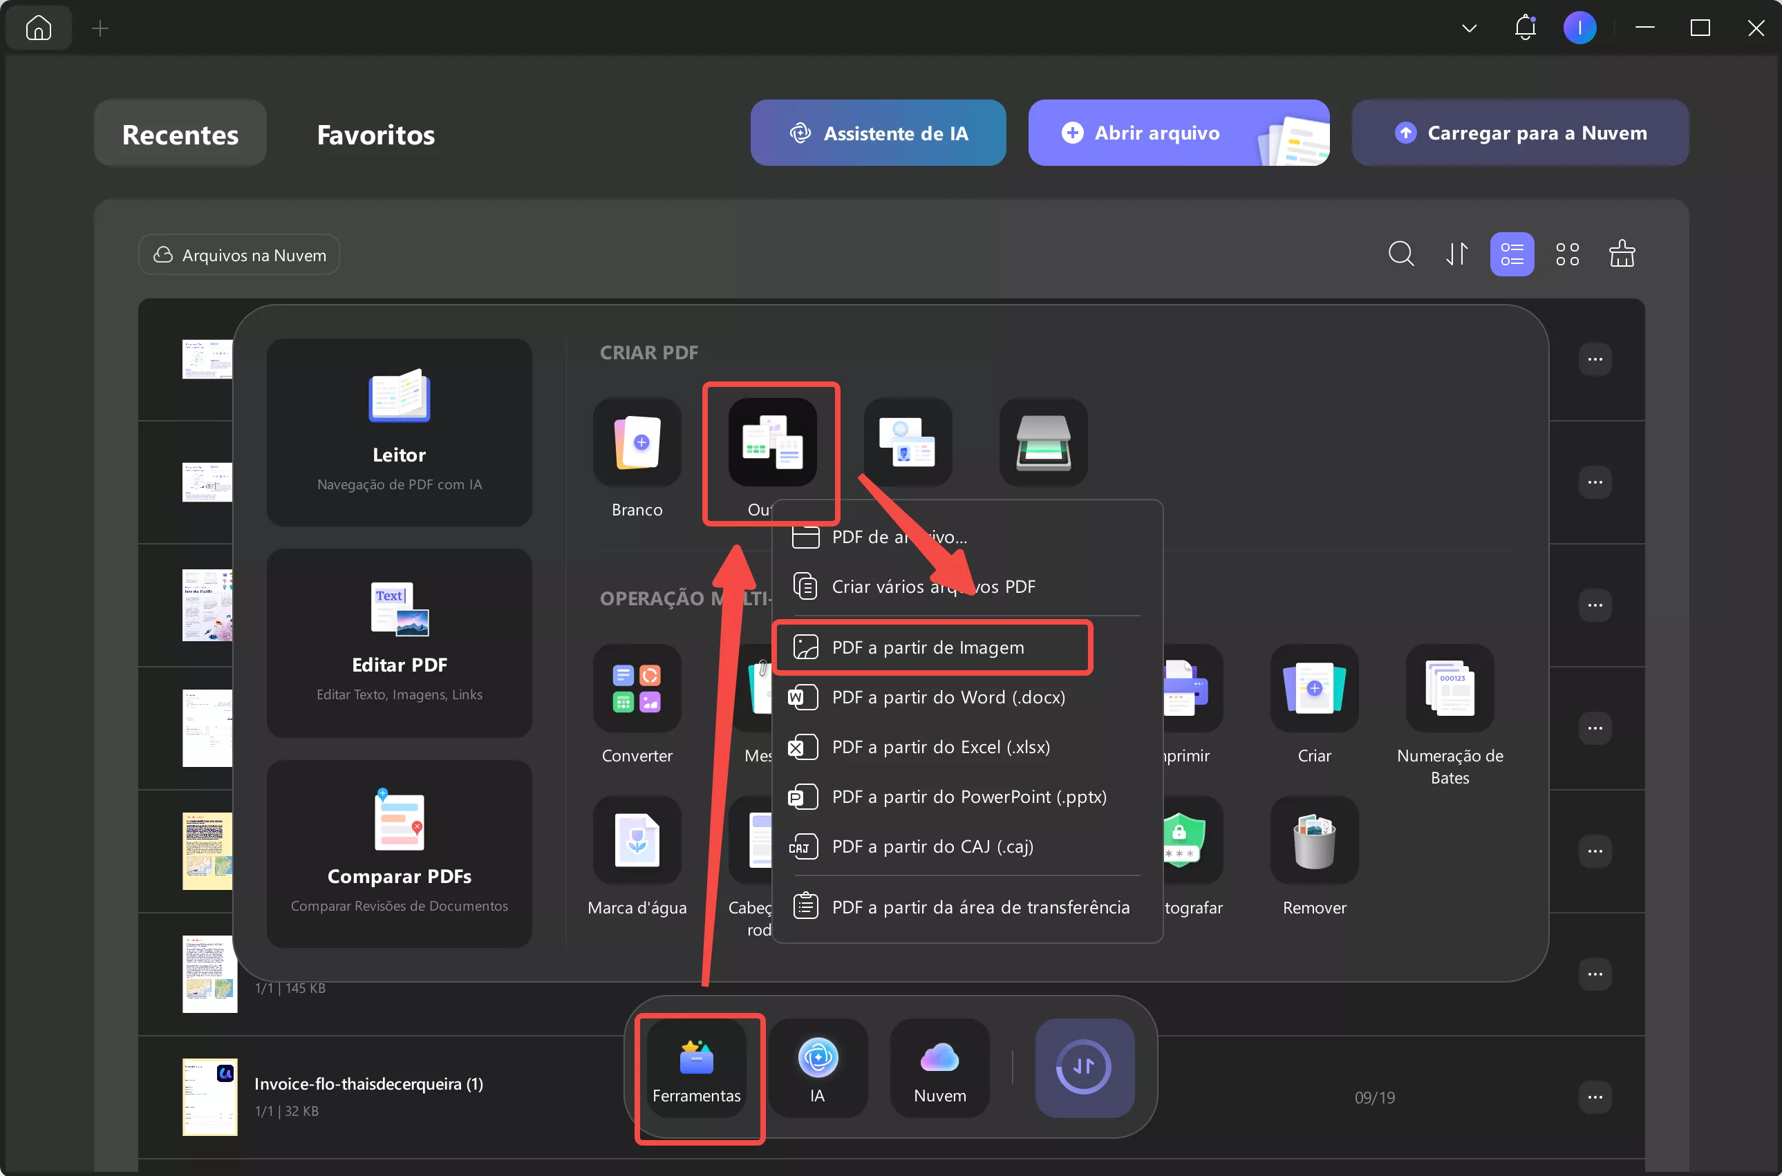Open the Remover tool

(1313, 840)
